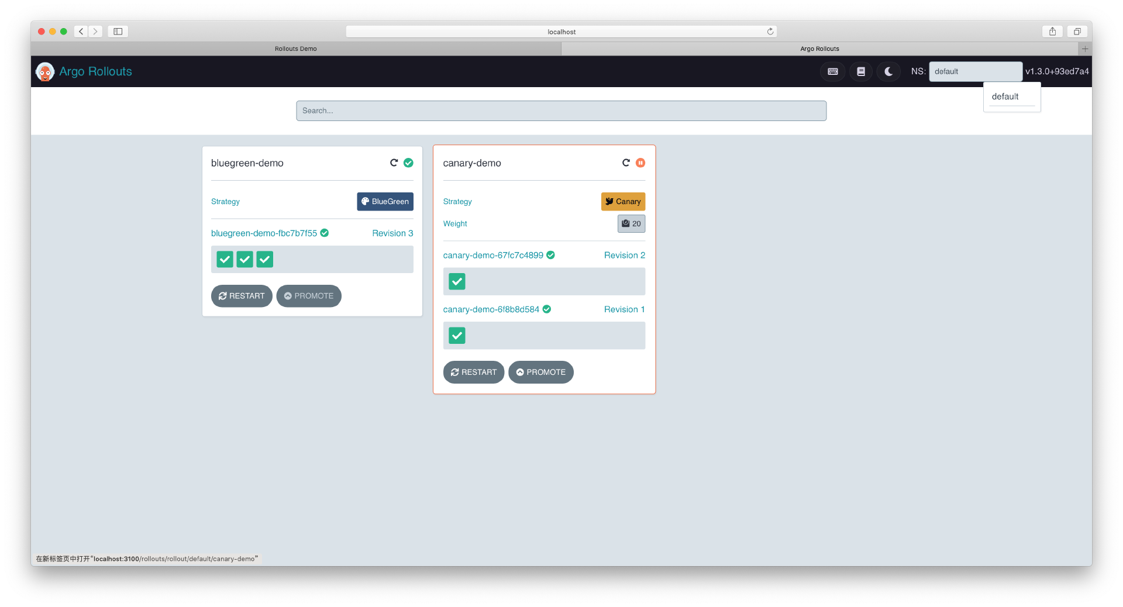Image resolution: width=1123 pixels, height=607 pixels.
Task: Click Strategy label on canary-demo card
Action: tap(457, 201)
